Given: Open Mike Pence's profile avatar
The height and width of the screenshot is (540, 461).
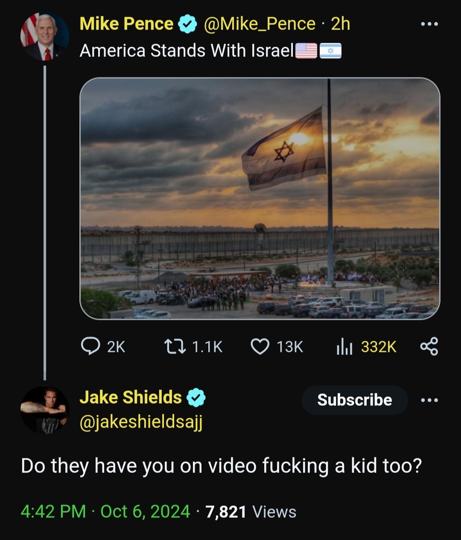Looking at the screenshot, I should pos(44,37).
